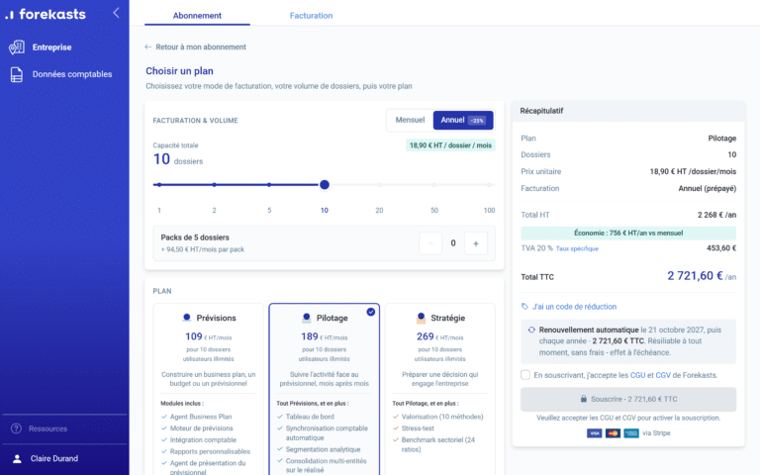
Task: Click the Total HT value 2 268 € /an
Action: click(x=716, y=215)
